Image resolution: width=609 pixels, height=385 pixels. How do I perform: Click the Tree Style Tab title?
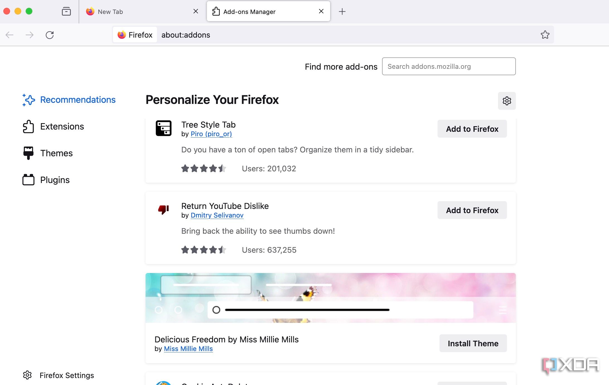pyautogui.click(x=208, y=125)
